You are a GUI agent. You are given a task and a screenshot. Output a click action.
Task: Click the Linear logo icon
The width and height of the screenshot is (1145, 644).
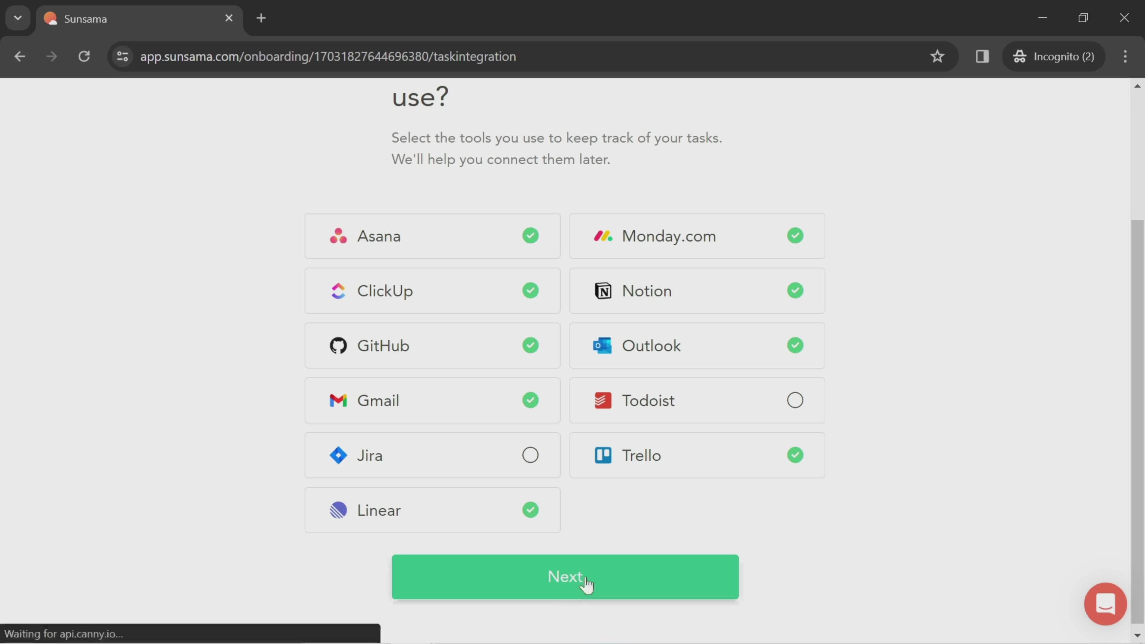point(338,510)
